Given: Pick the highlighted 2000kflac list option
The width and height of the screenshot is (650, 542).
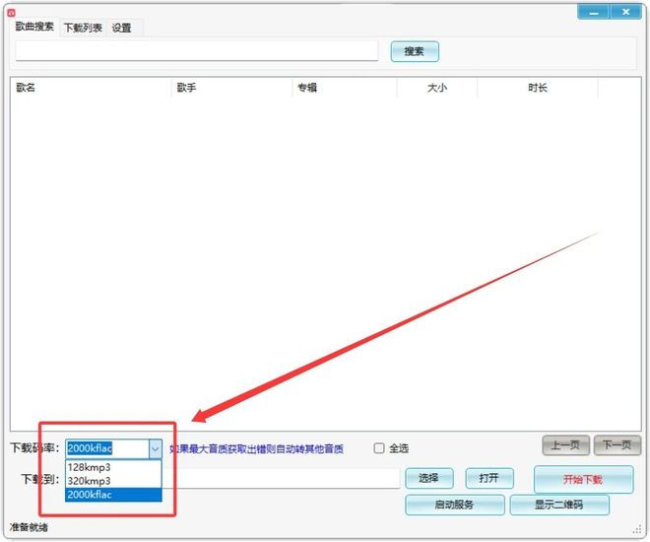Looking at the screenshot, I should [113, 495].
